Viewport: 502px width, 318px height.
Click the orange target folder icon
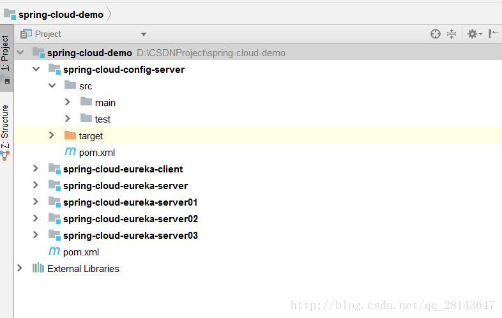(70, 135)
